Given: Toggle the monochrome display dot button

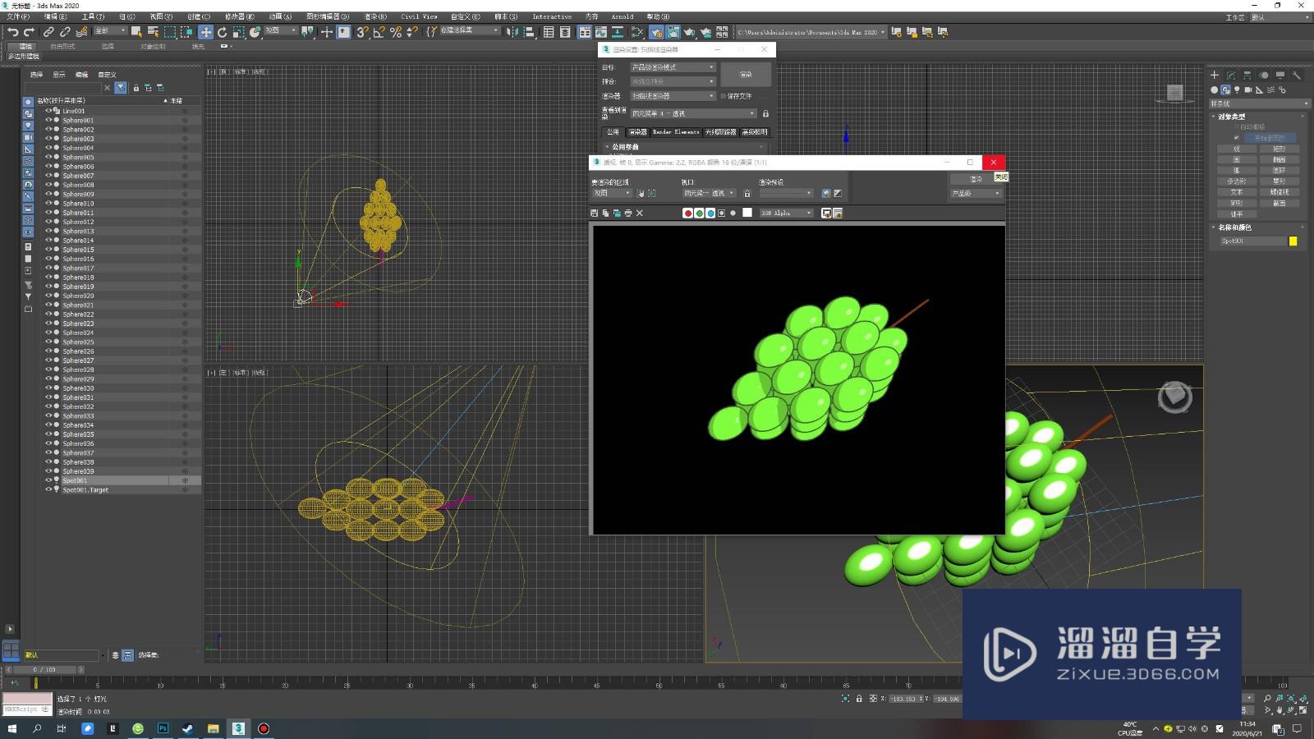Looking at the screenshot, I should tap(733, 213).
